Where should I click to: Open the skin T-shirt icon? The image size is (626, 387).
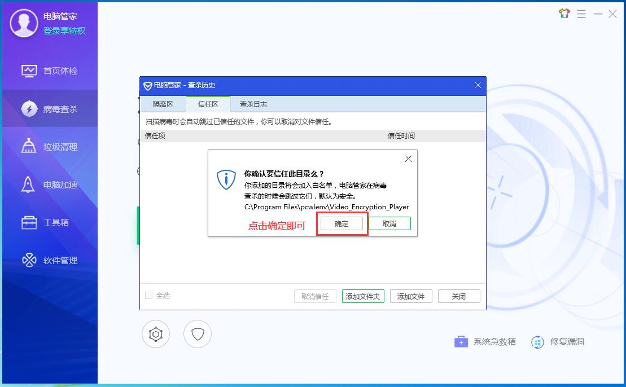564,14
